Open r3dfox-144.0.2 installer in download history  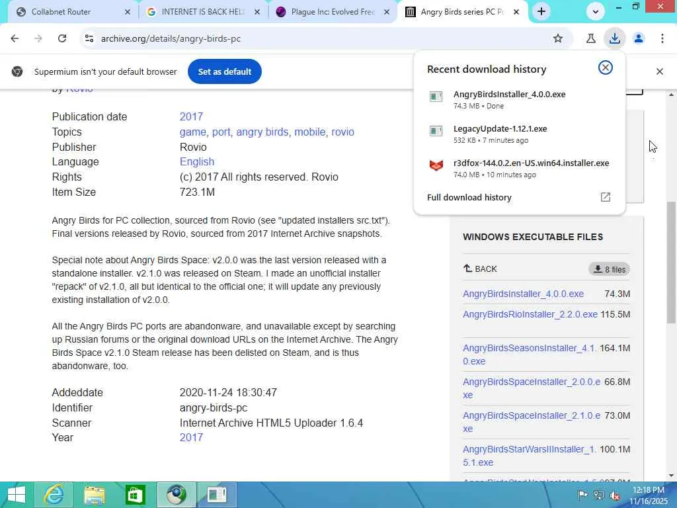tap(531, 163)
